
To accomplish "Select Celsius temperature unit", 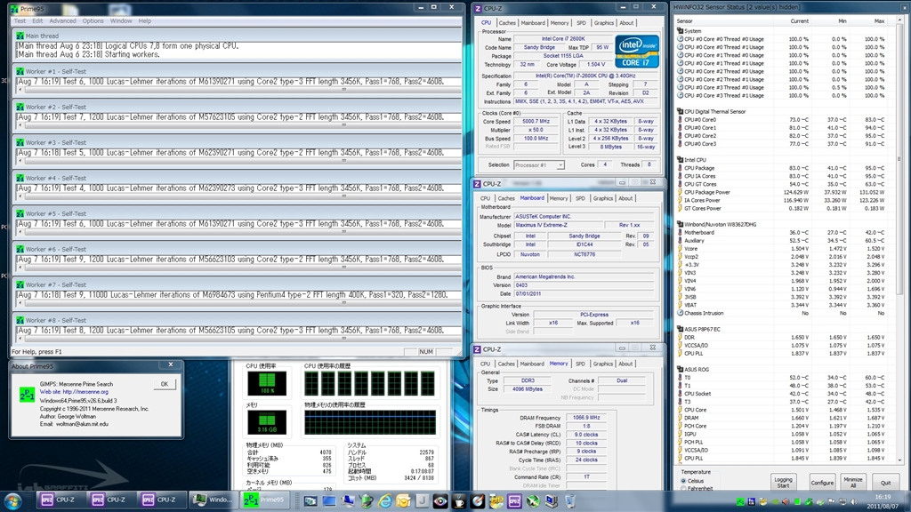I will (x=683, y=481).
